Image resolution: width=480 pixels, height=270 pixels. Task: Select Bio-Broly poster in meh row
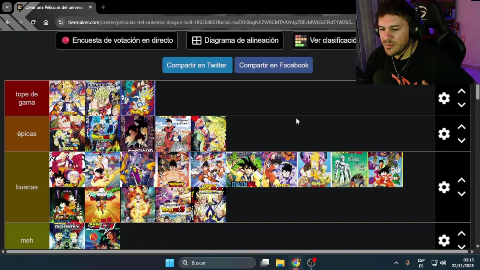point(67,236)
